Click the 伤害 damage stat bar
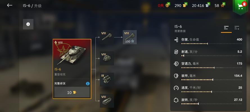 [x=211, y=44]
